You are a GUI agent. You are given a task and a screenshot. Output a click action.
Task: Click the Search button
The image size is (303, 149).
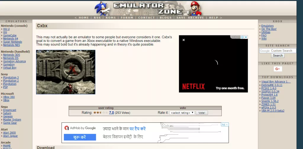point(278,55)
